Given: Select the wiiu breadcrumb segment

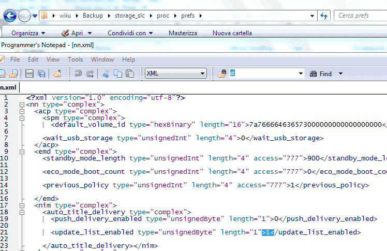Looking at the screenshot, I should click(x=65, y=16).
